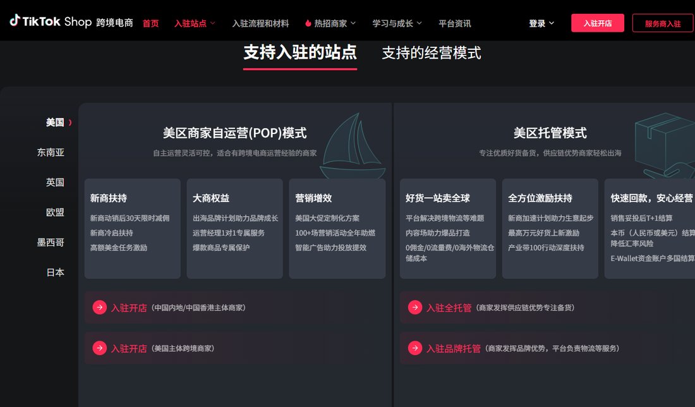Click subtitle 专注优质好货备货，供应链优势商家轻松出海
This screenshot has width=695, height=407.
[550, 153]
